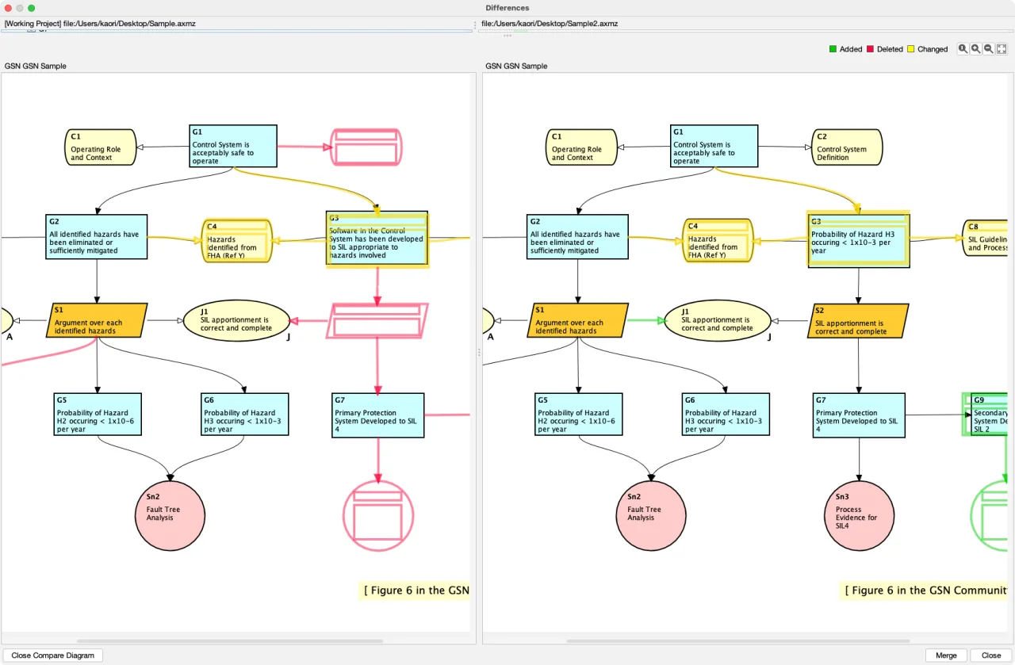Click the Close Compare Diagram button

pos(52,655)
